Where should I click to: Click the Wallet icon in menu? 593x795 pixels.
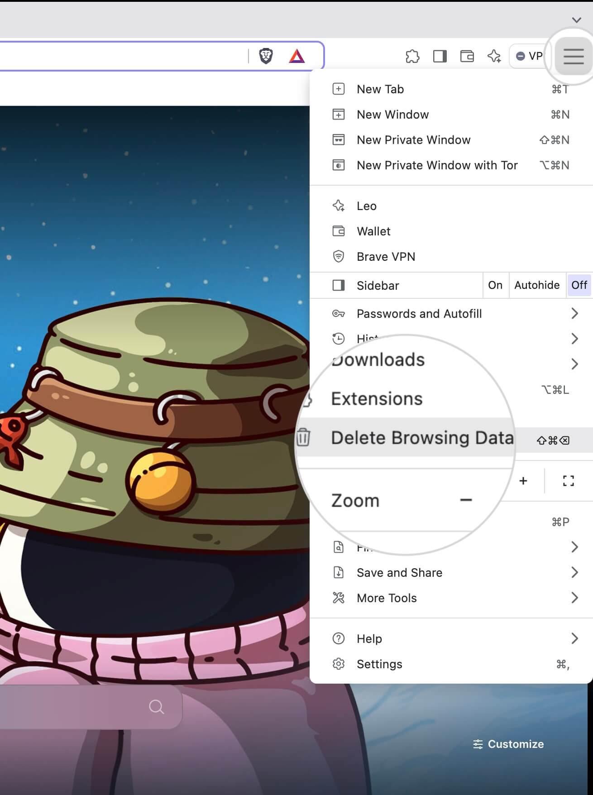[339, 231]
